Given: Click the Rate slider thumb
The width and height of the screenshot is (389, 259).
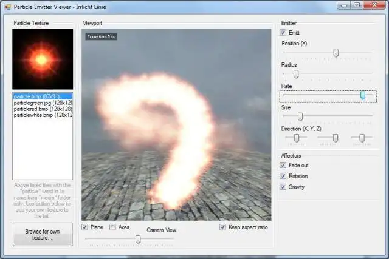Looking at the screenshot, I should pyautogui.click(x=363, y=95).
